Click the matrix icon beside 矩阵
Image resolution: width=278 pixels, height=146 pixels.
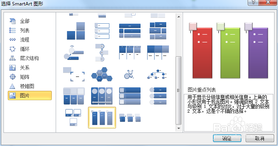point(12,77)
